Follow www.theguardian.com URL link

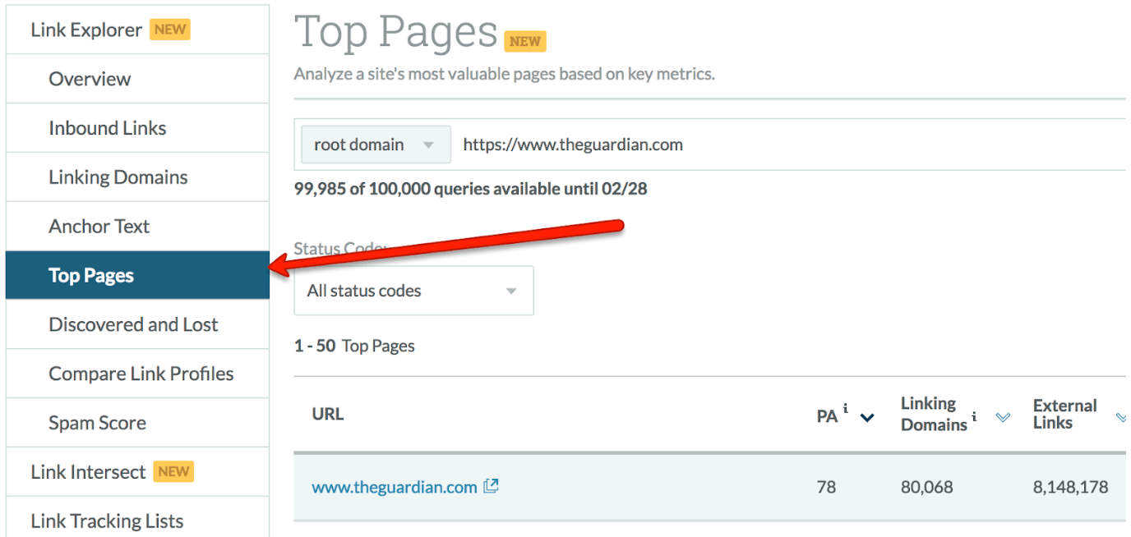pyautogui.click(x=395, y=487)
